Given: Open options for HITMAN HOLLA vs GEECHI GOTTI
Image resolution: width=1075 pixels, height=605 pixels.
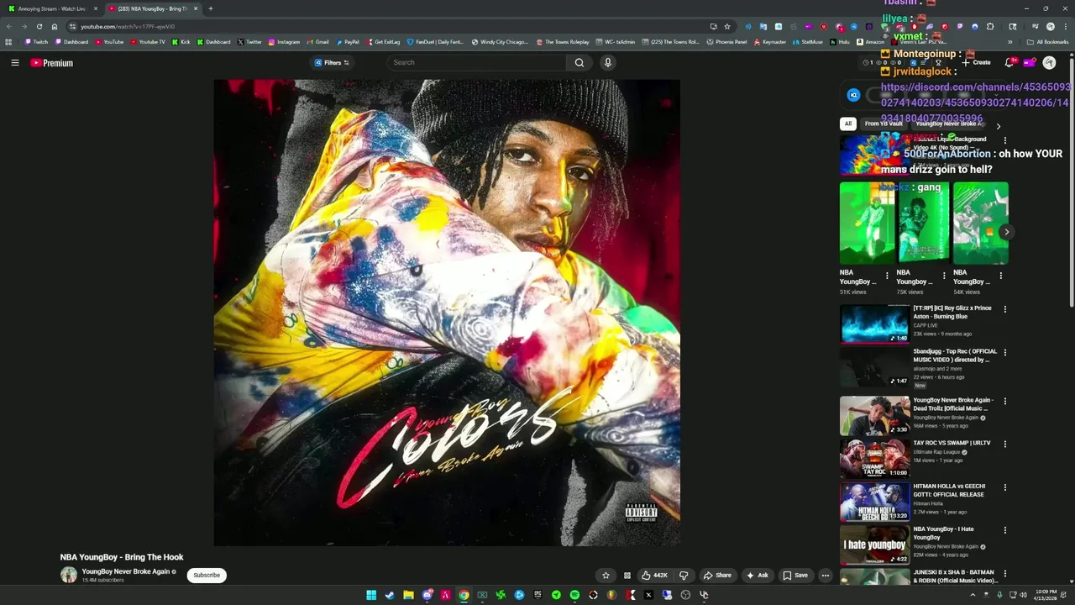Looking at the screenshot, I should tap(1004, 487).
